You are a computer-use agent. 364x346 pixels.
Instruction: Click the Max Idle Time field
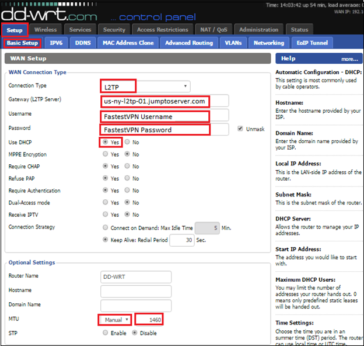tap(207, 228)
